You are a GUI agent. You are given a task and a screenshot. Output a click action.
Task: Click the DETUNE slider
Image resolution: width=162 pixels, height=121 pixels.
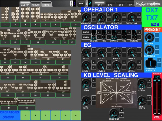[134, 35]
